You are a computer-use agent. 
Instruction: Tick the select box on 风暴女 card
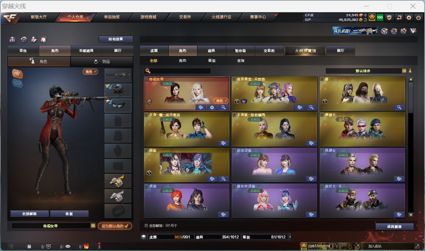tap(322, 150)
